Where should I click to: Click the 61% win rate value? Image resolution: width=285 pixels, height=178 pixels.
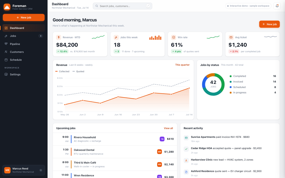tap(177, 45)
